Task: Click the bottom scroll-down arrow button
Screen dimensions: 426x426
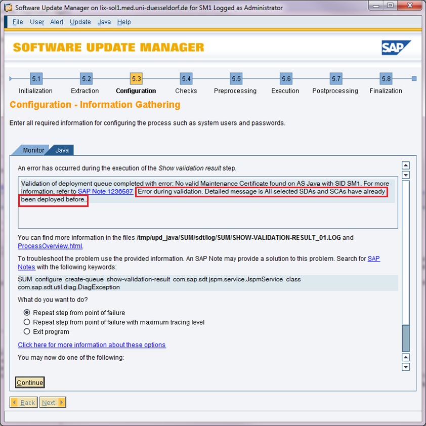Action: point(406,367)
